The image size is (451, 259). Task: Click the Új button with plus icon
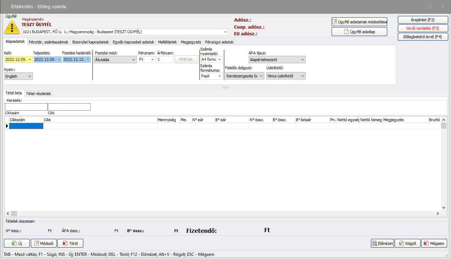click(17, 243)
